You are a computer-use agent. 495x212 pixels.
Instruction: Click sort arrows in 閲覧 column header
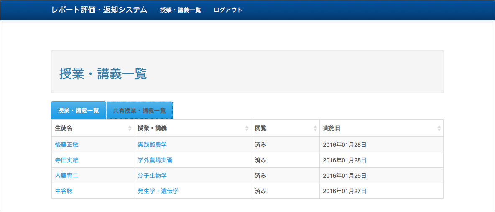click(x=315, y=129)
